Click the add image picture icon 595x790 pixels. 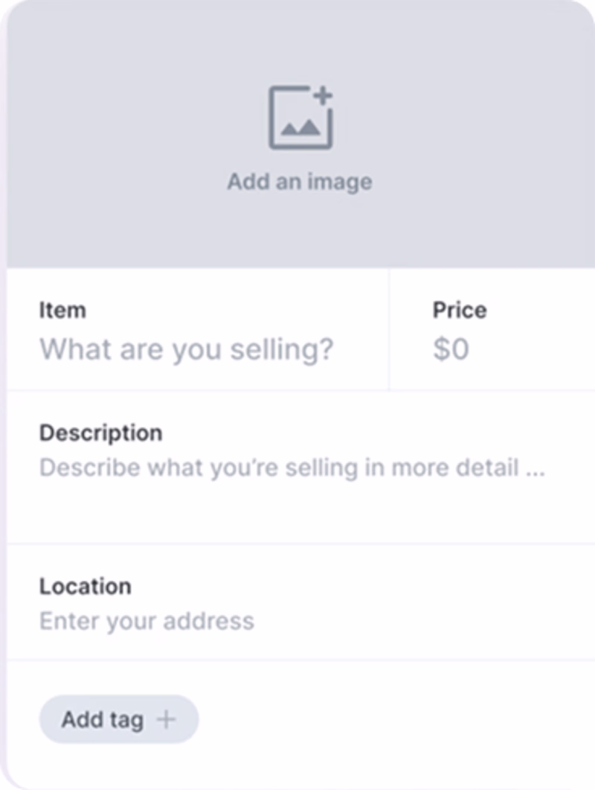tap(300, 118)
